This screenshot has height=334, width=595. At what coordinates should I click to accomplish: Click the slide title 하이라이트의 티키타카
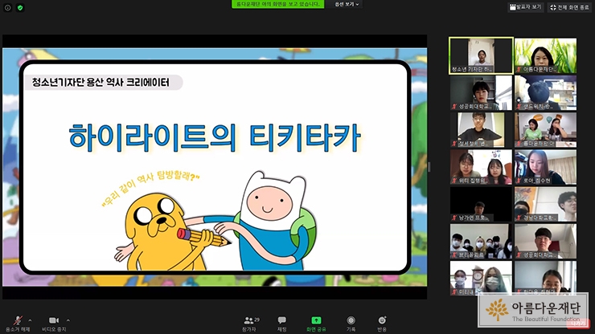pyautogui.click(x=215, y=137)
